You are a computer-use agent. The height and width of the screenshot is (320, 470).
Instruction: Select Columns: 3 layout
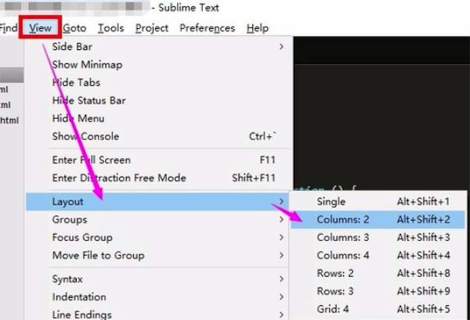(378, 237)
